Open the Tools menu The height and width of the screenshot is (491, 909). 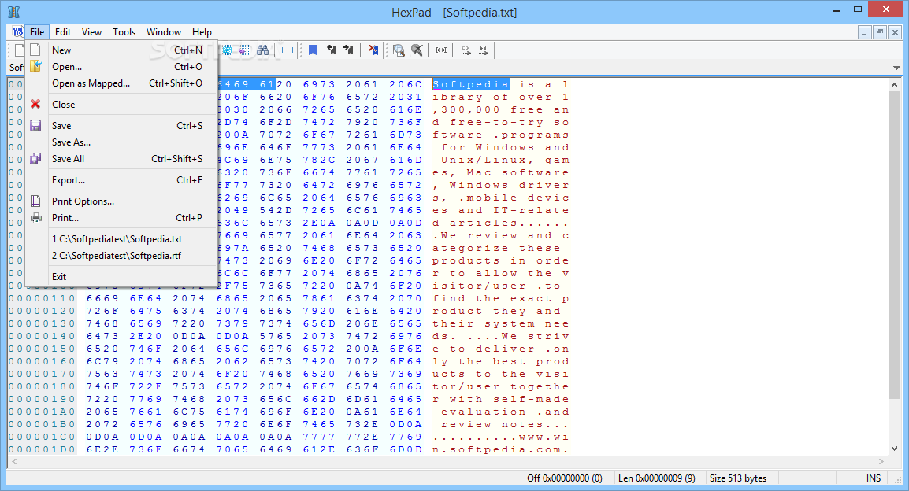point(124,31)
